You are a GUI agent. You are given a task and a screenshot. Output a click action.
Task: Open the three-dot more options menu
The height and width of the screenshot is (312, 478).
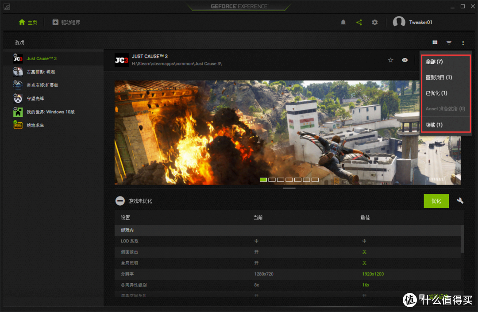[463, 42]
